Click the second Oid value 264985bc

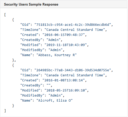point(73,70)
